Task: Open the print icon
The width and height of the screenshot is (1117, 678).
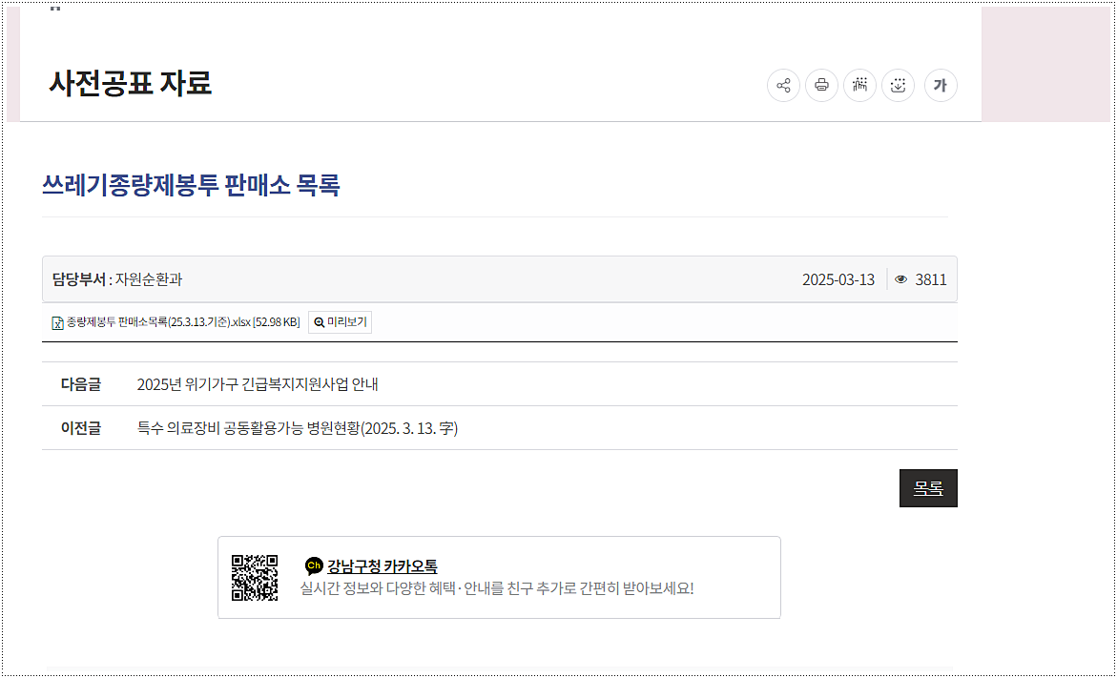Action: click(821, 86)
